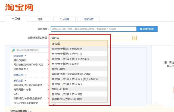Viewport: 174px width, 112px height.
Task: Open 数码相机/单反相机/摄像机 category
Action: pyautogui.click(x=28, y=98)
